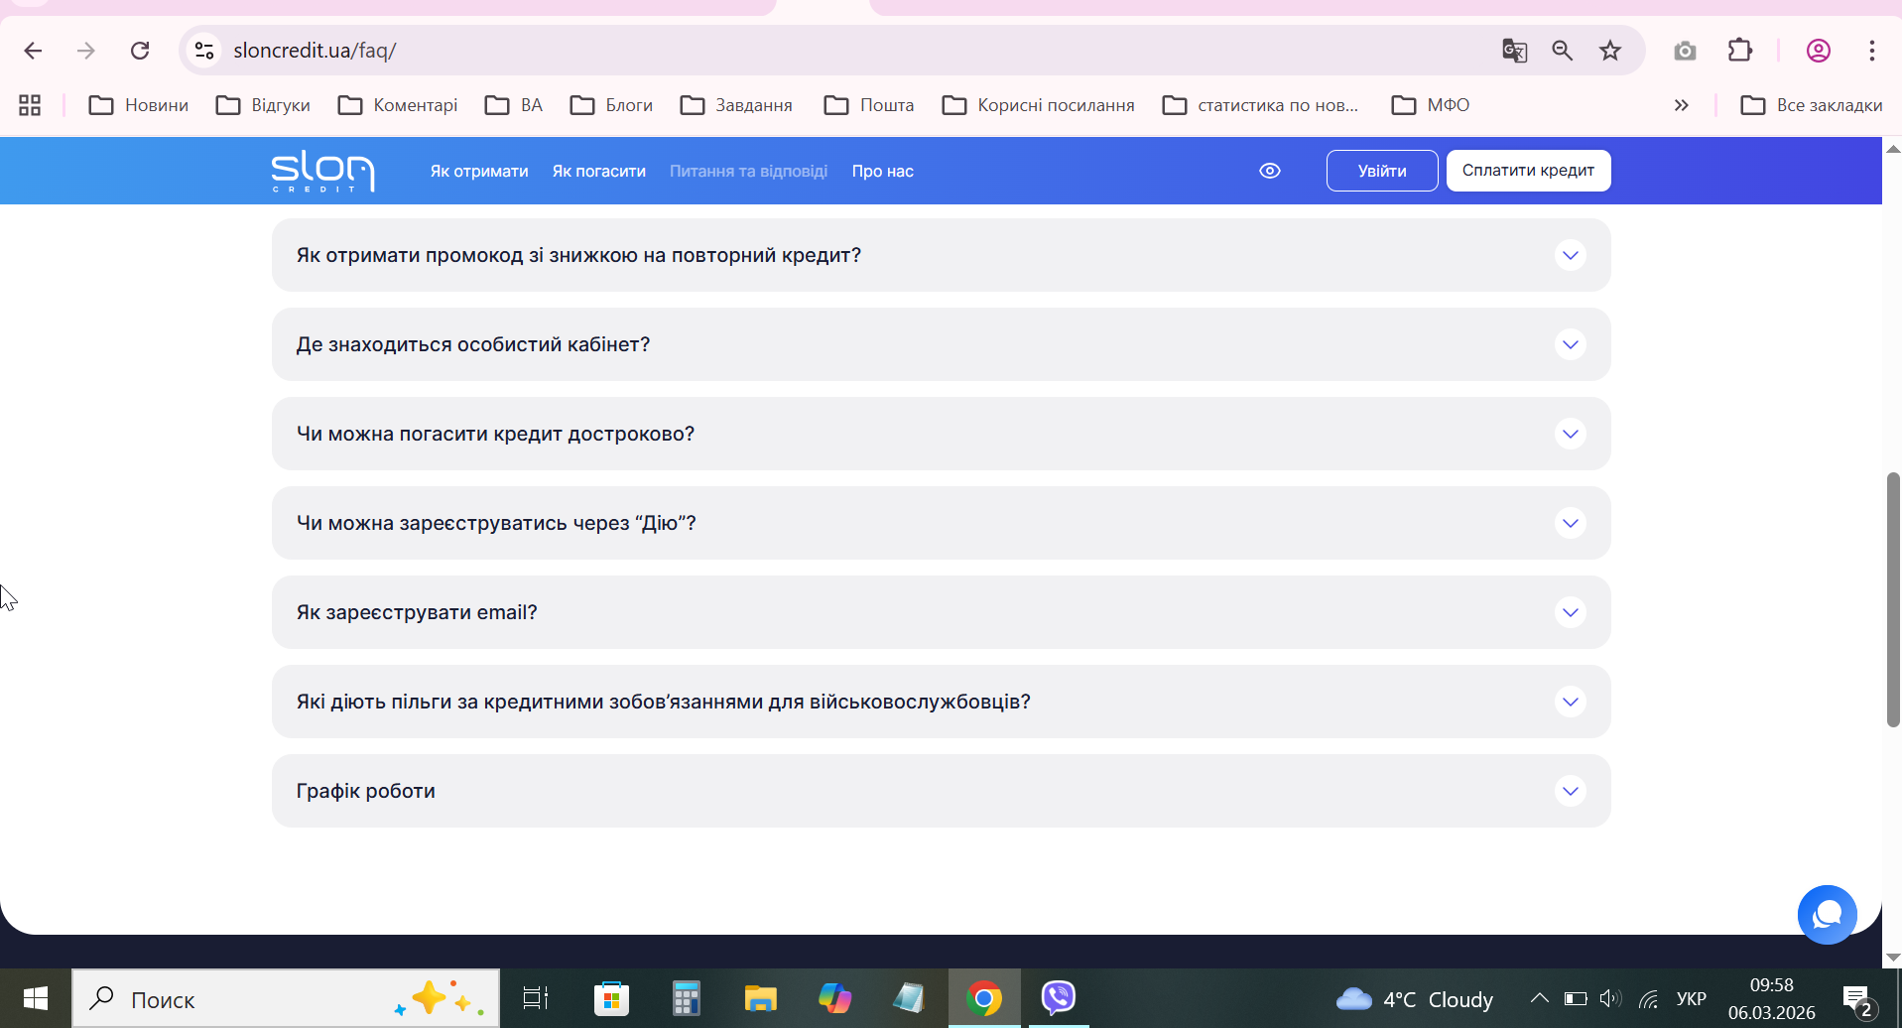Viewport: 1902px width, 1028px height.
Task: Show more hidden bookmarks chevron
Action: 1682,105
